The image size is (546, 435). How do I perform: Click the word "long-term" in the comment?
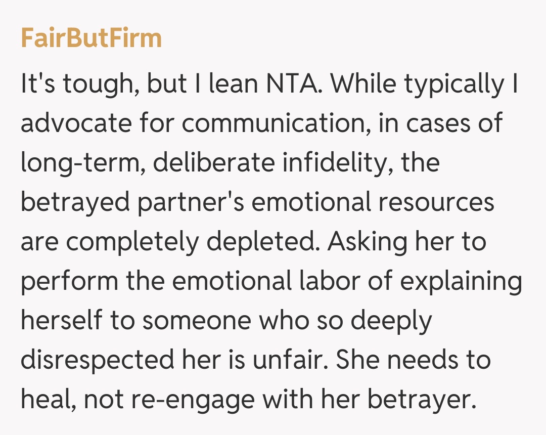point(79,163)
